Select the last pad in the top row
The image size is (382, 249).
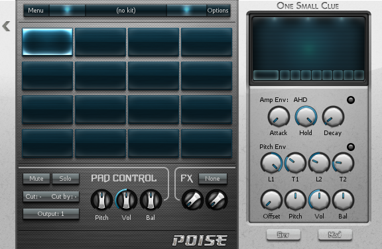click(206, 42)
